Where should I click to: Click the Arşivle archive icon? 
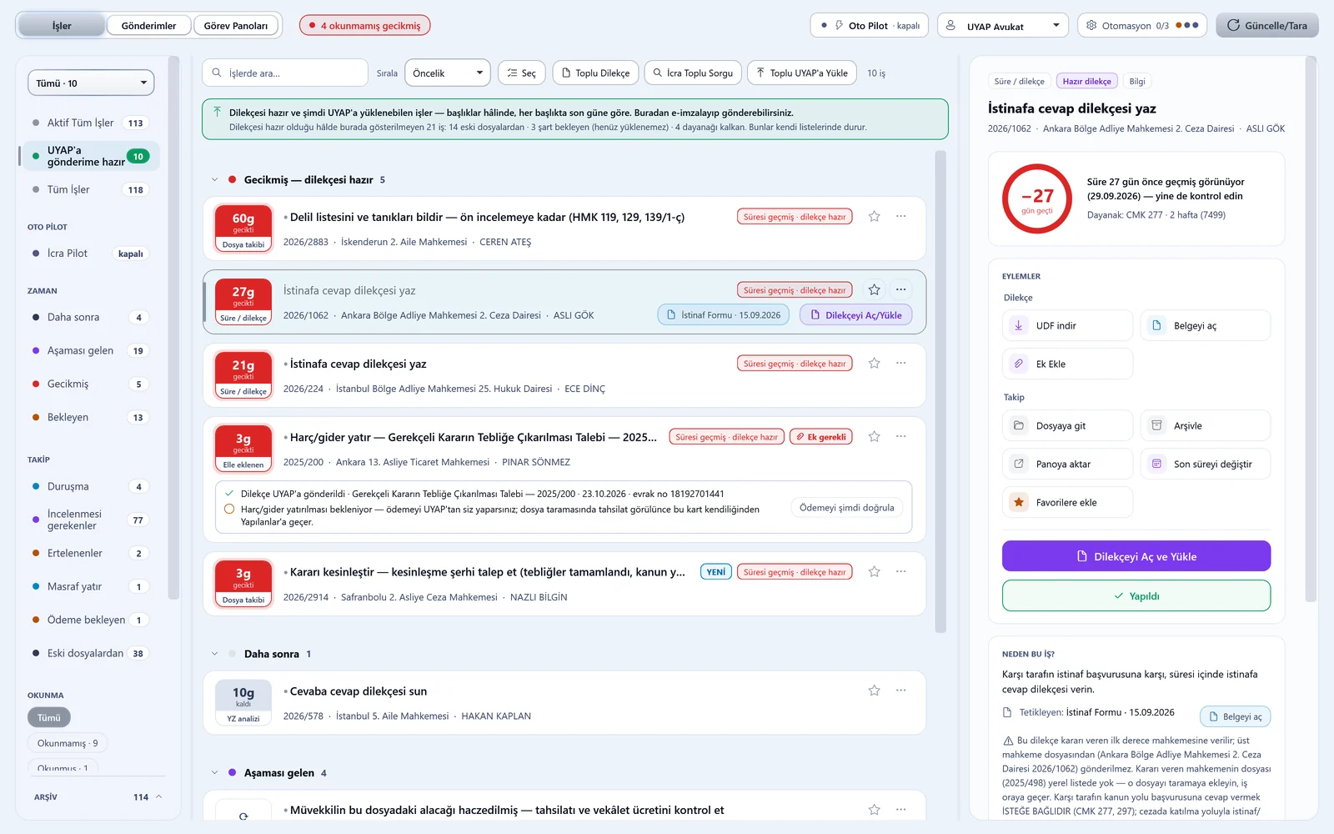pos(1156,425)
